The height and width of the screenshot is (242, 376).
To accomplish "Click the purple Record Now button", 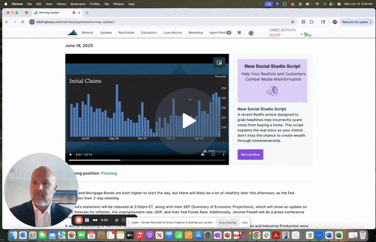I will pyautogui.click(x=250, y=155).
